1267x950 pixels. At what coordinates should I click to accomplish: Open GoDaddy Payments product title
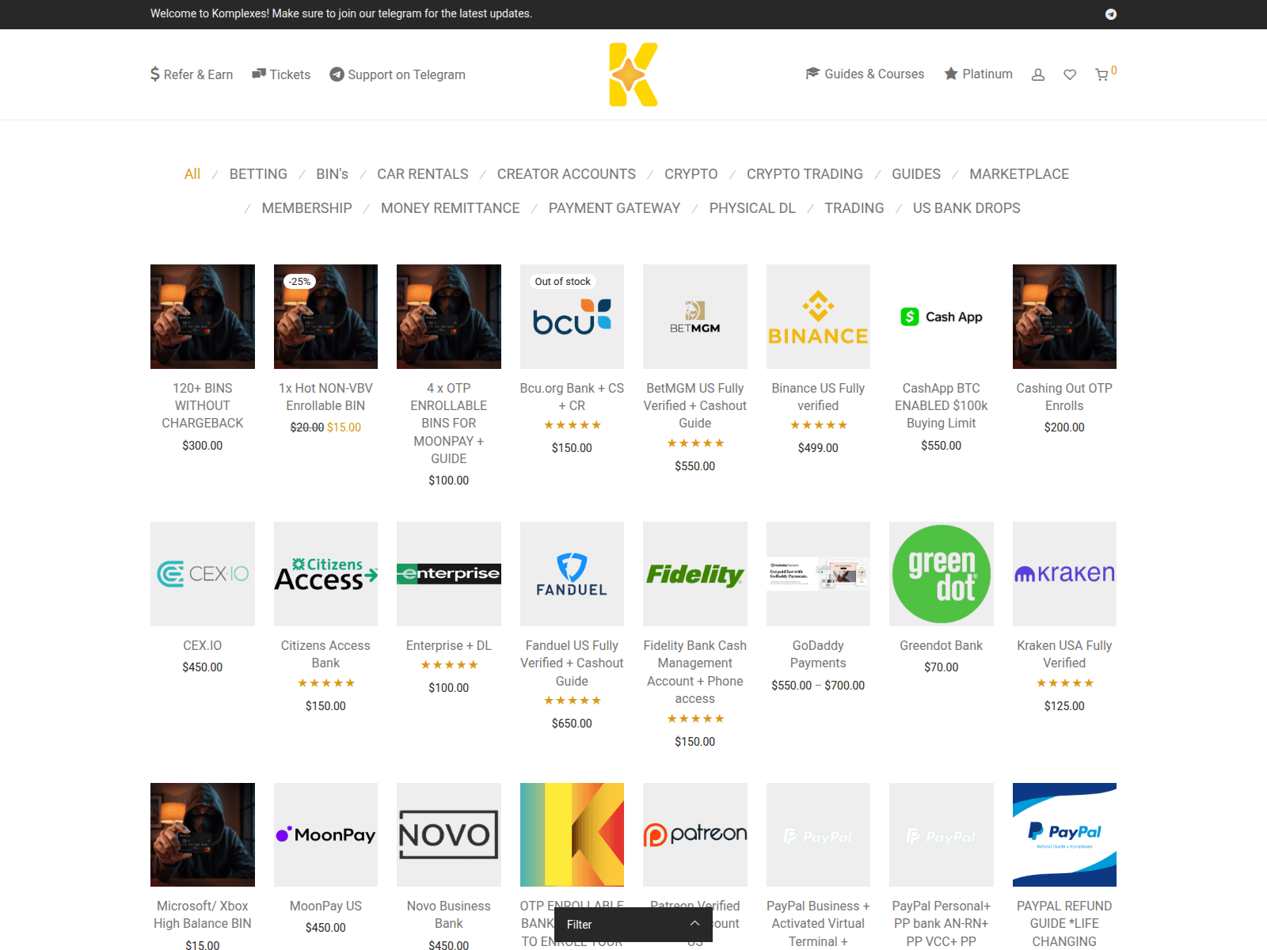818,654
